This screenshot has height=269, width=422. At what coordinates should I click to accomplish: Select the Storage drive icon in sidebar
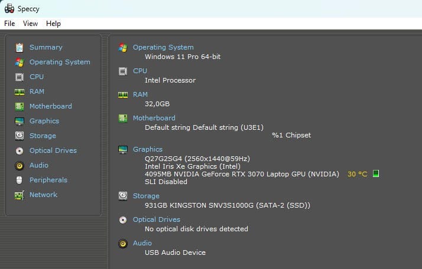(x=20, y=136)
